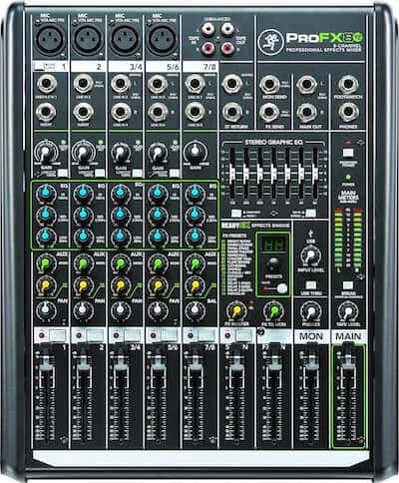Click the channel 1 Insert jack
This screenshot has width=399, height=483.
tap(47, 112)
